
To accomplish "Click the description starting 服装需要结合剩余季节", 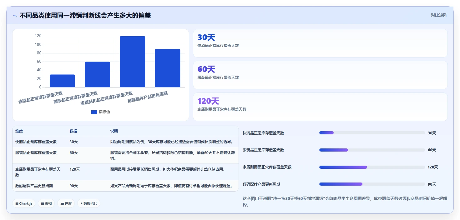I will (x=172, y=156).
